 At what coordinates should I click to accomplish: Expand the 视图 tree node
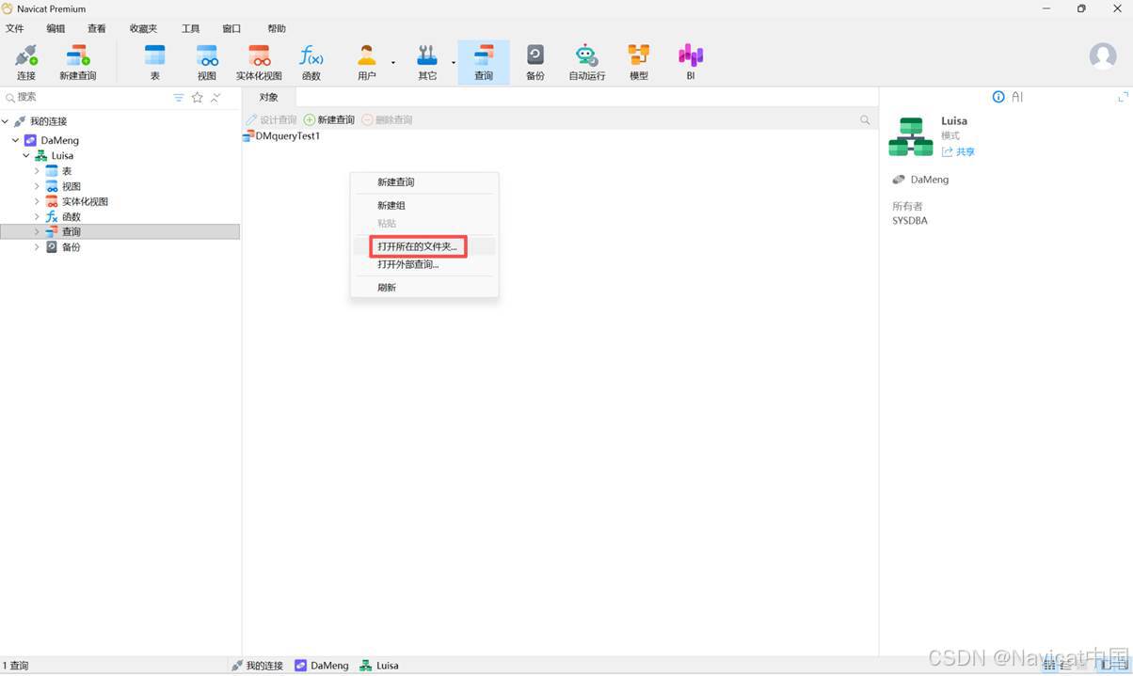tap(37, 186)
